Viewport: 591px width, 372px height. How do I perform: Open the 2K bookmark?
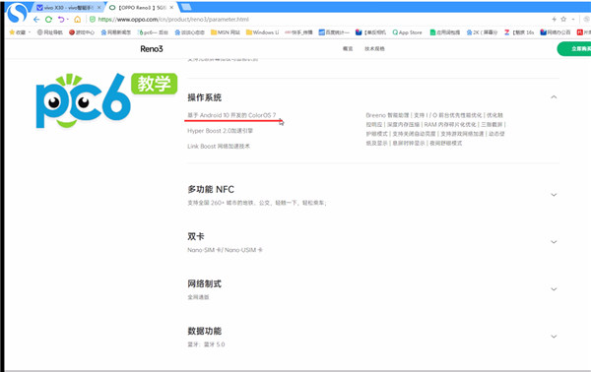coord(482,32)
